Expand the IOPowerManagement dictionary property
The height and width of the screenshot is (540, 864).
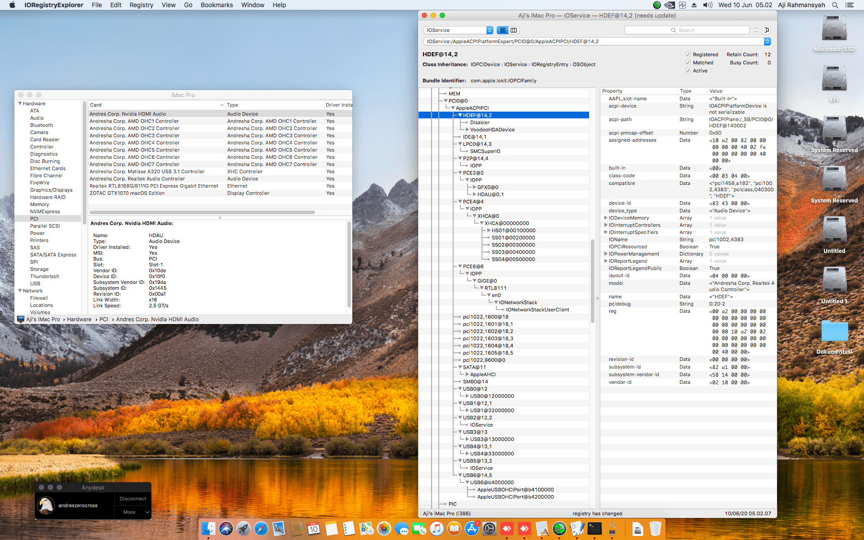pyautogui.click(x=606, y=254)
